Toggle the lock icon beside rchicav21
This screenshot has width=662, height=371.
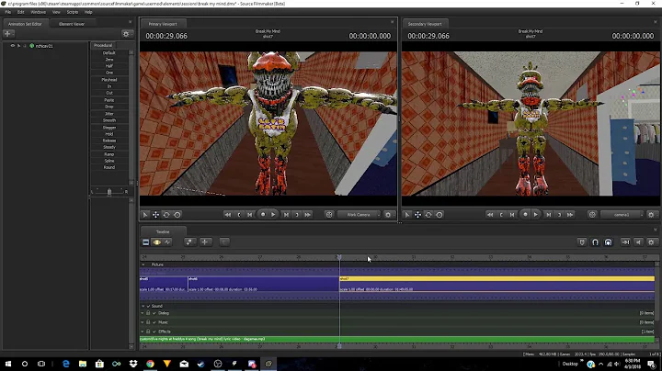[x=25, y=46]
